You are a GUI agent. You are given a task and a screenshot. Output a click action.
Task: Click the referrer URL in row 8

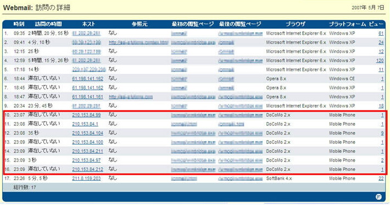131,97
